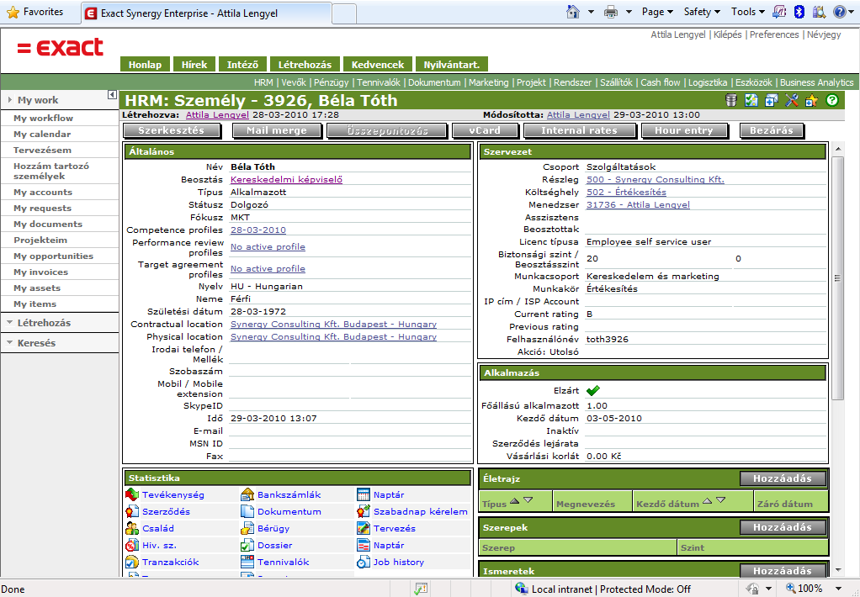Click the Job history clock icon

tap(363, 562)
